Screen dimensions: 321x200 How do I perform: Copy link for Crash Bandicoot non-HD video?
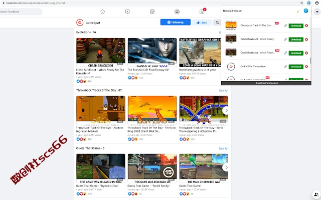click(285, 39)
